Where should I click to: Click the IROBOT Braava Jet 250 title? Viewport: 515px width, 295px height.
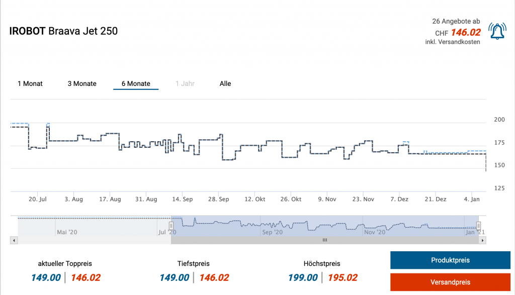coord(63,31)
